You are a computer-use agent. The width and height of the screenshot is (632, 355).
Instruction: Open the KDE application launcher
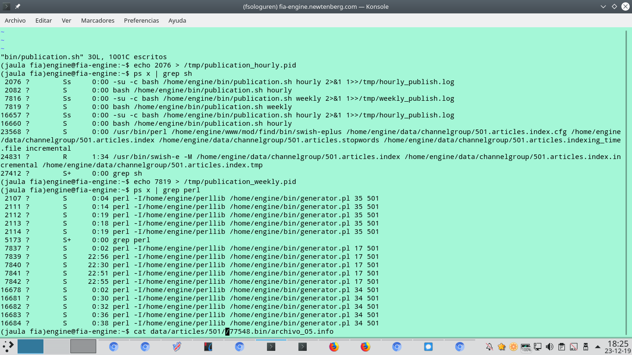click(x=8, y=347)
